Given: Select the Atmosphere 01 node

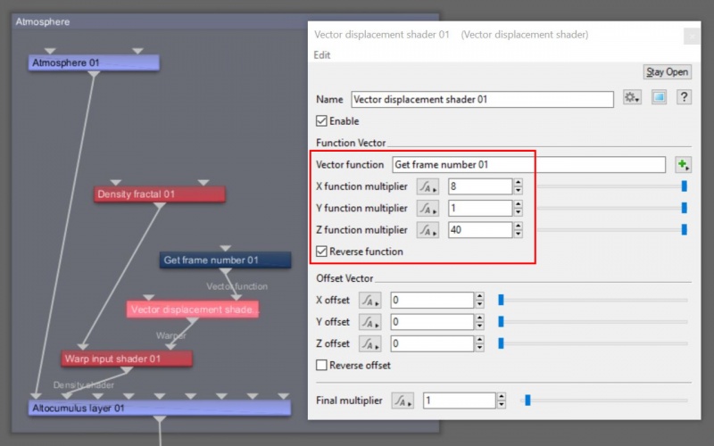Looking at the screenshot, I should [x=94, y=62].
